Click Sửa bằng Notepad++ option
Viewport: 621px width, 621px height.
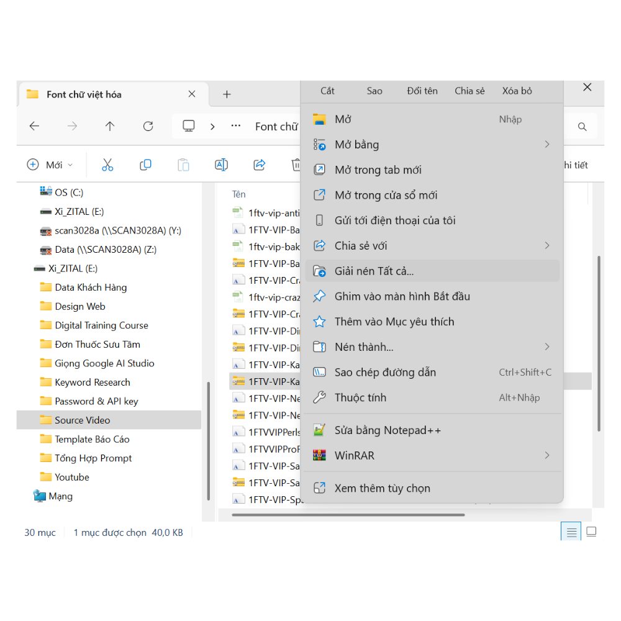click(388, 430)
